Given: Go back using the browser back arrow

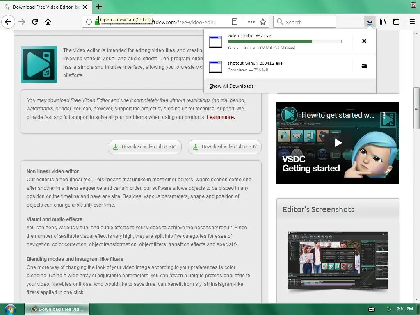Looking at the screenshot, I should pos(8,22).
